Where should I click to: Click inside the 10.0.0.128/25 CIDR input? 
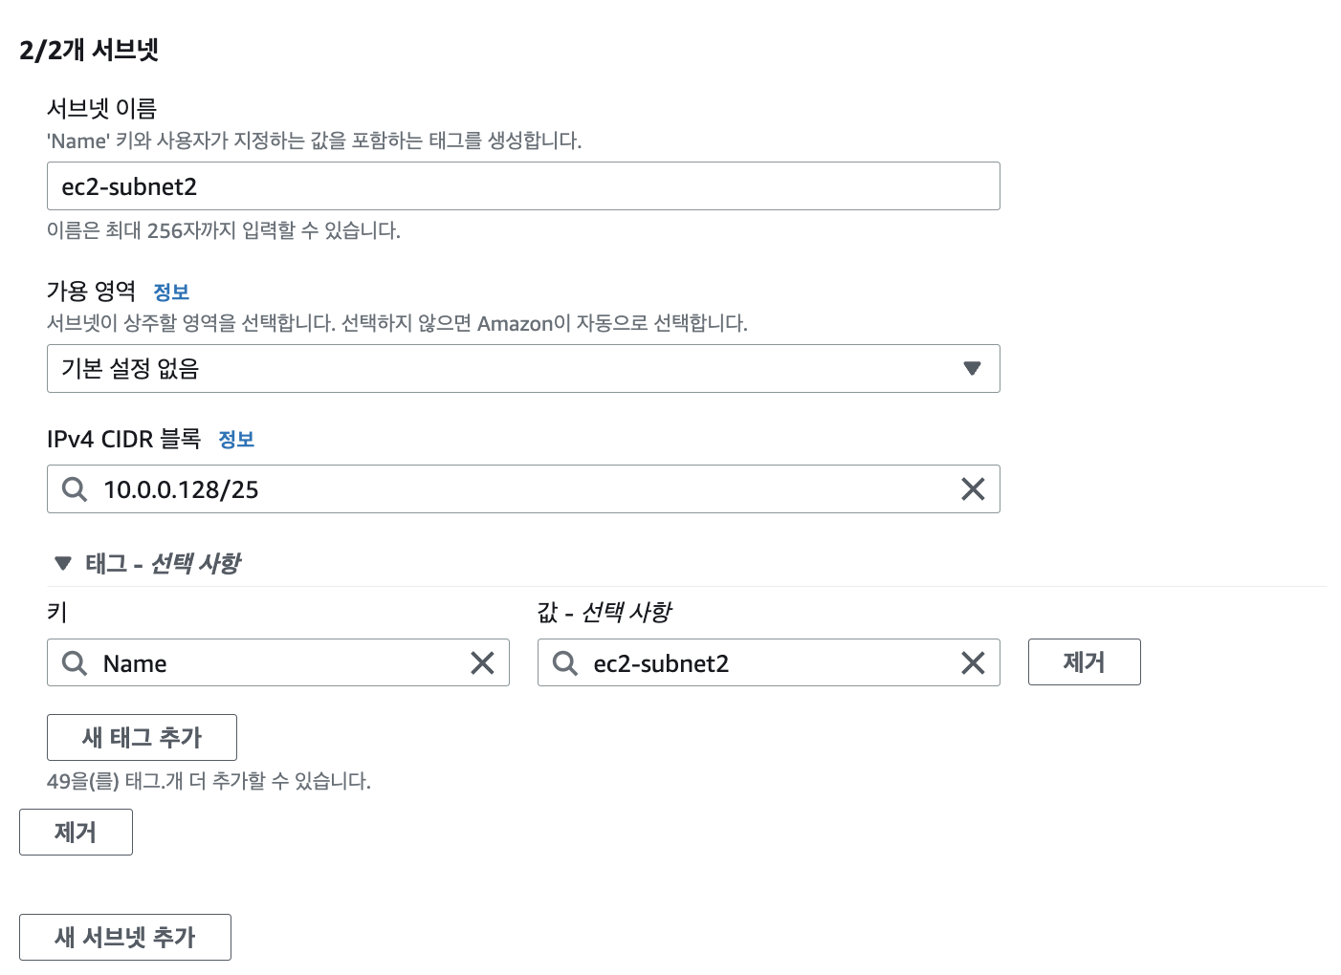(x=523, y=489)
